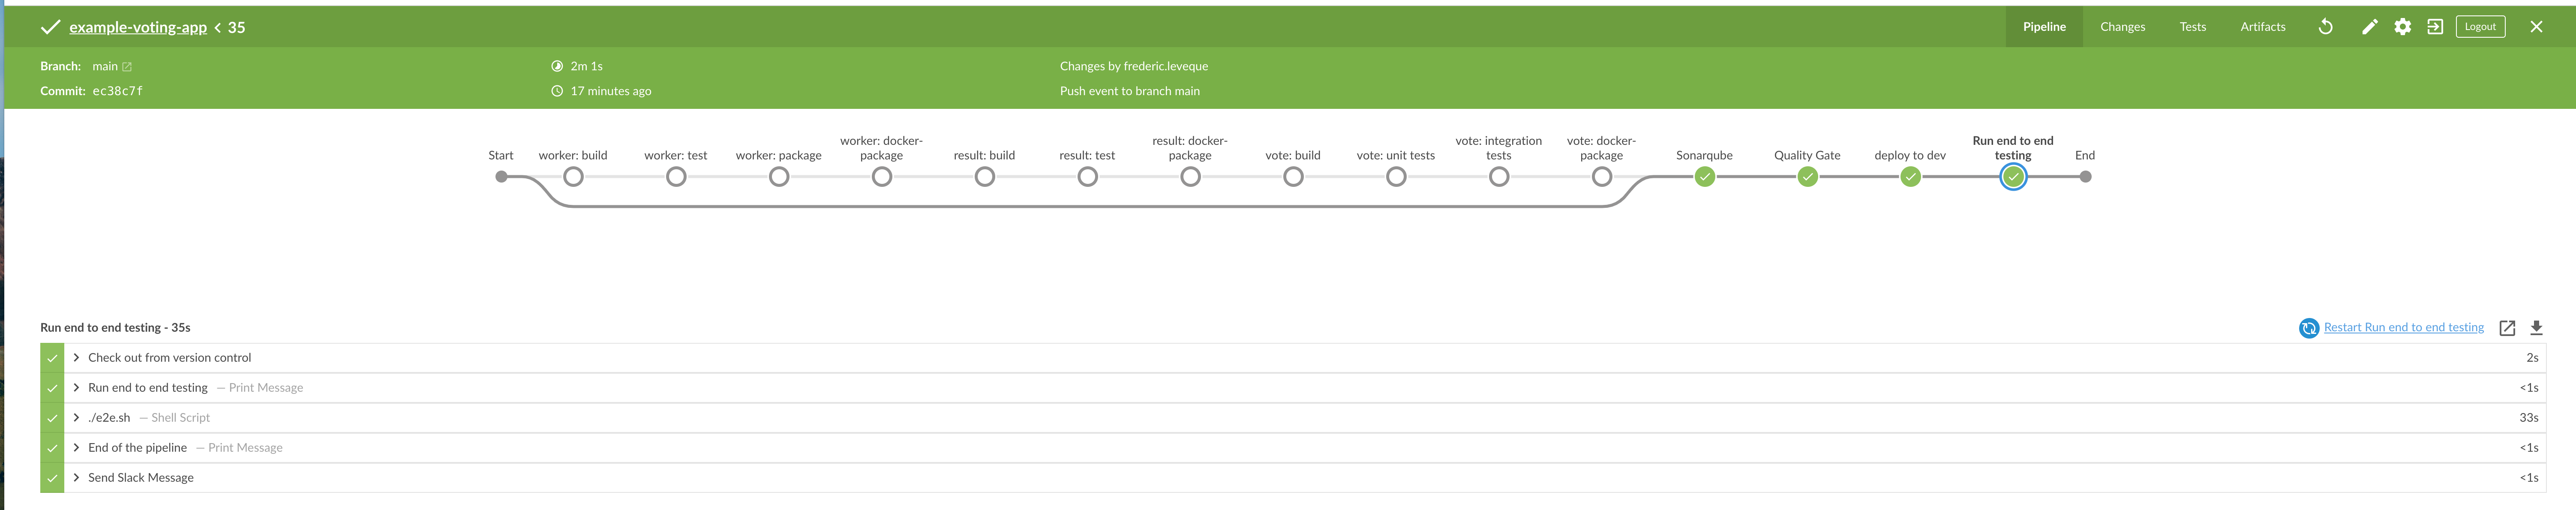Screen dimensions: 2576x510
Task: Switch to the Tests tab
Action: coord(2192,26)
